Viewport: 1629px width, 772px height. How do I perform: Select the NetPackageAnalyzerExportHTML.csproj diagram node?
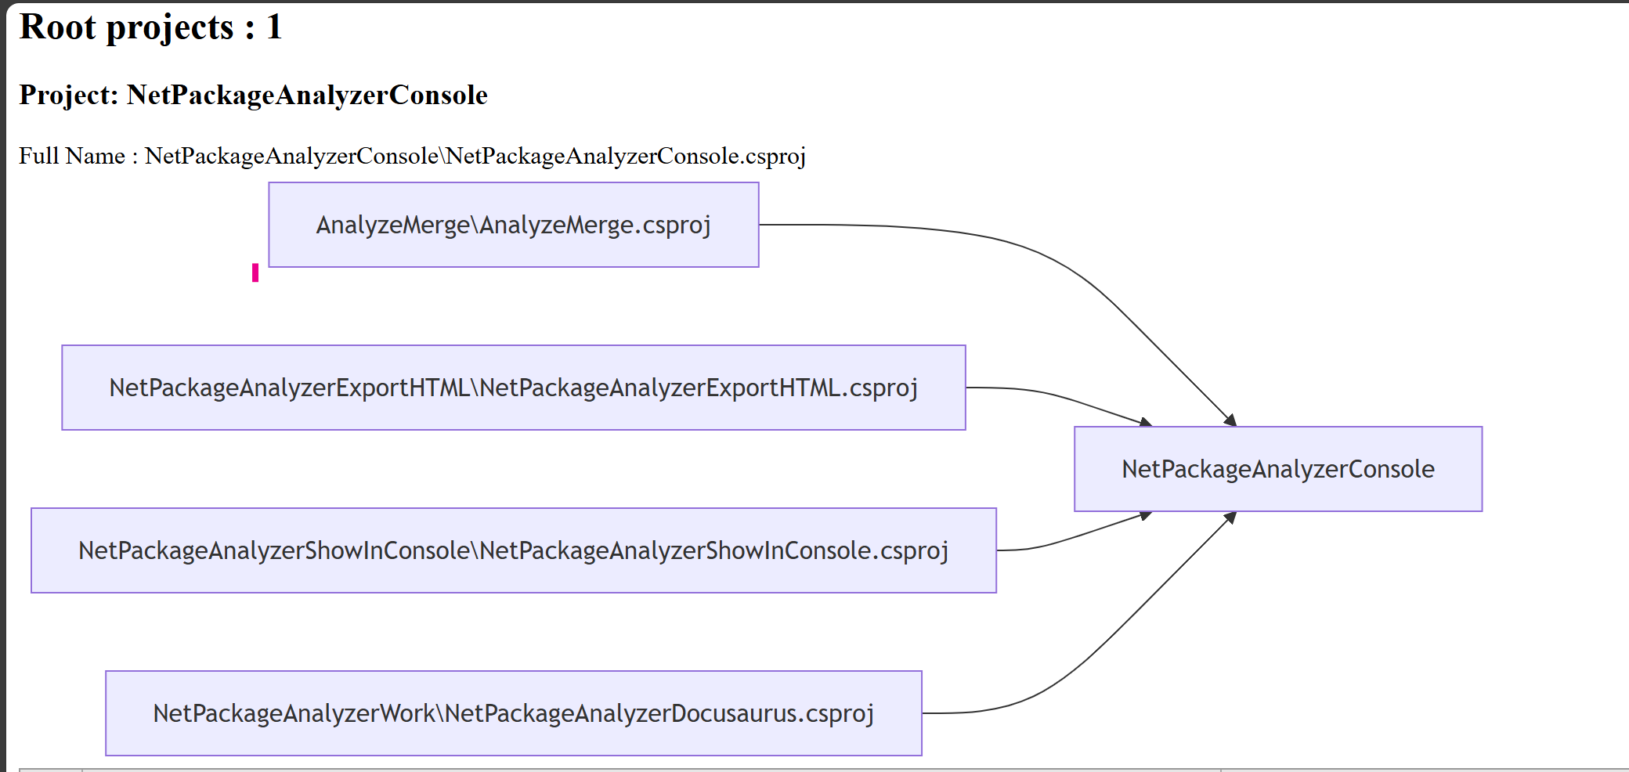514,388
